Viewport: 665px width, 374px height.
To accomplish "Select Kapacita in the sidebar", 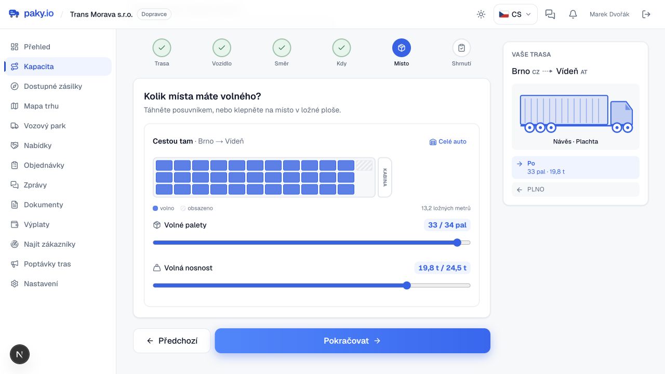I will 58,66.
